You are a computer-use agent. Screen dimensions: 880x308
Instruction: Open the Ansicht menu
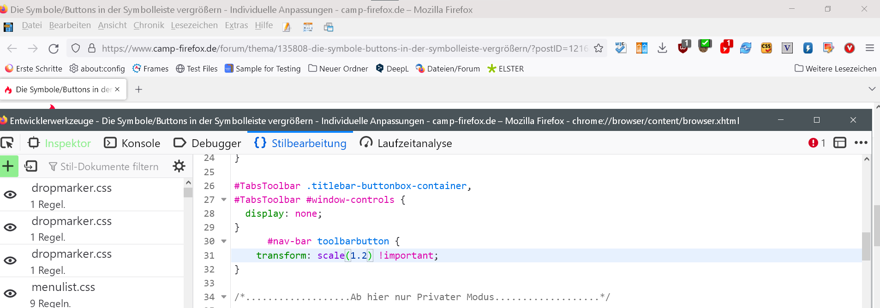[112, 25]
